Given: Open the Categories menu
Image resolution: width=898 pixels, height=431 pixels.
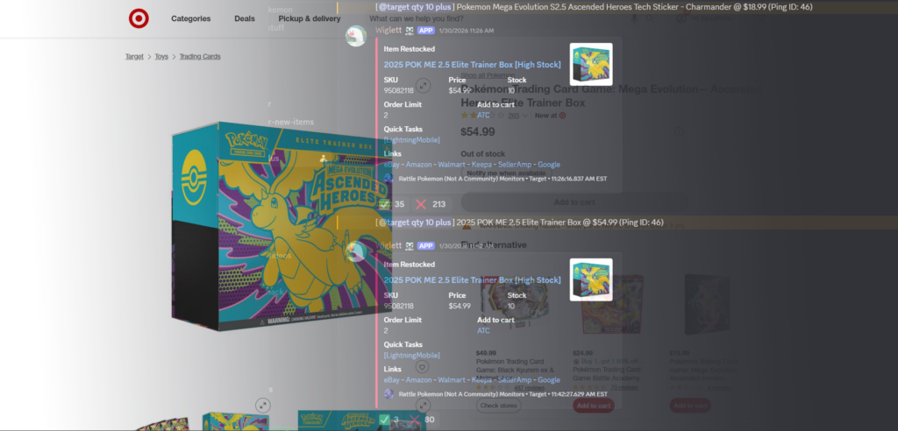Looking at the screenshot, I should click(x=190, y=18).
